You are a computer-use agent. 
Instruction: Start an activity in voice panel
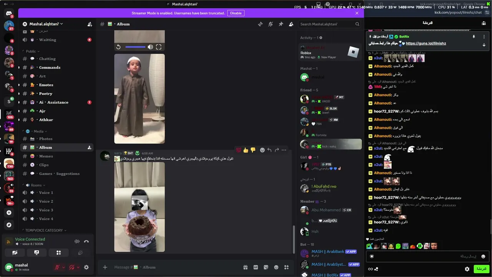[58, 253]
